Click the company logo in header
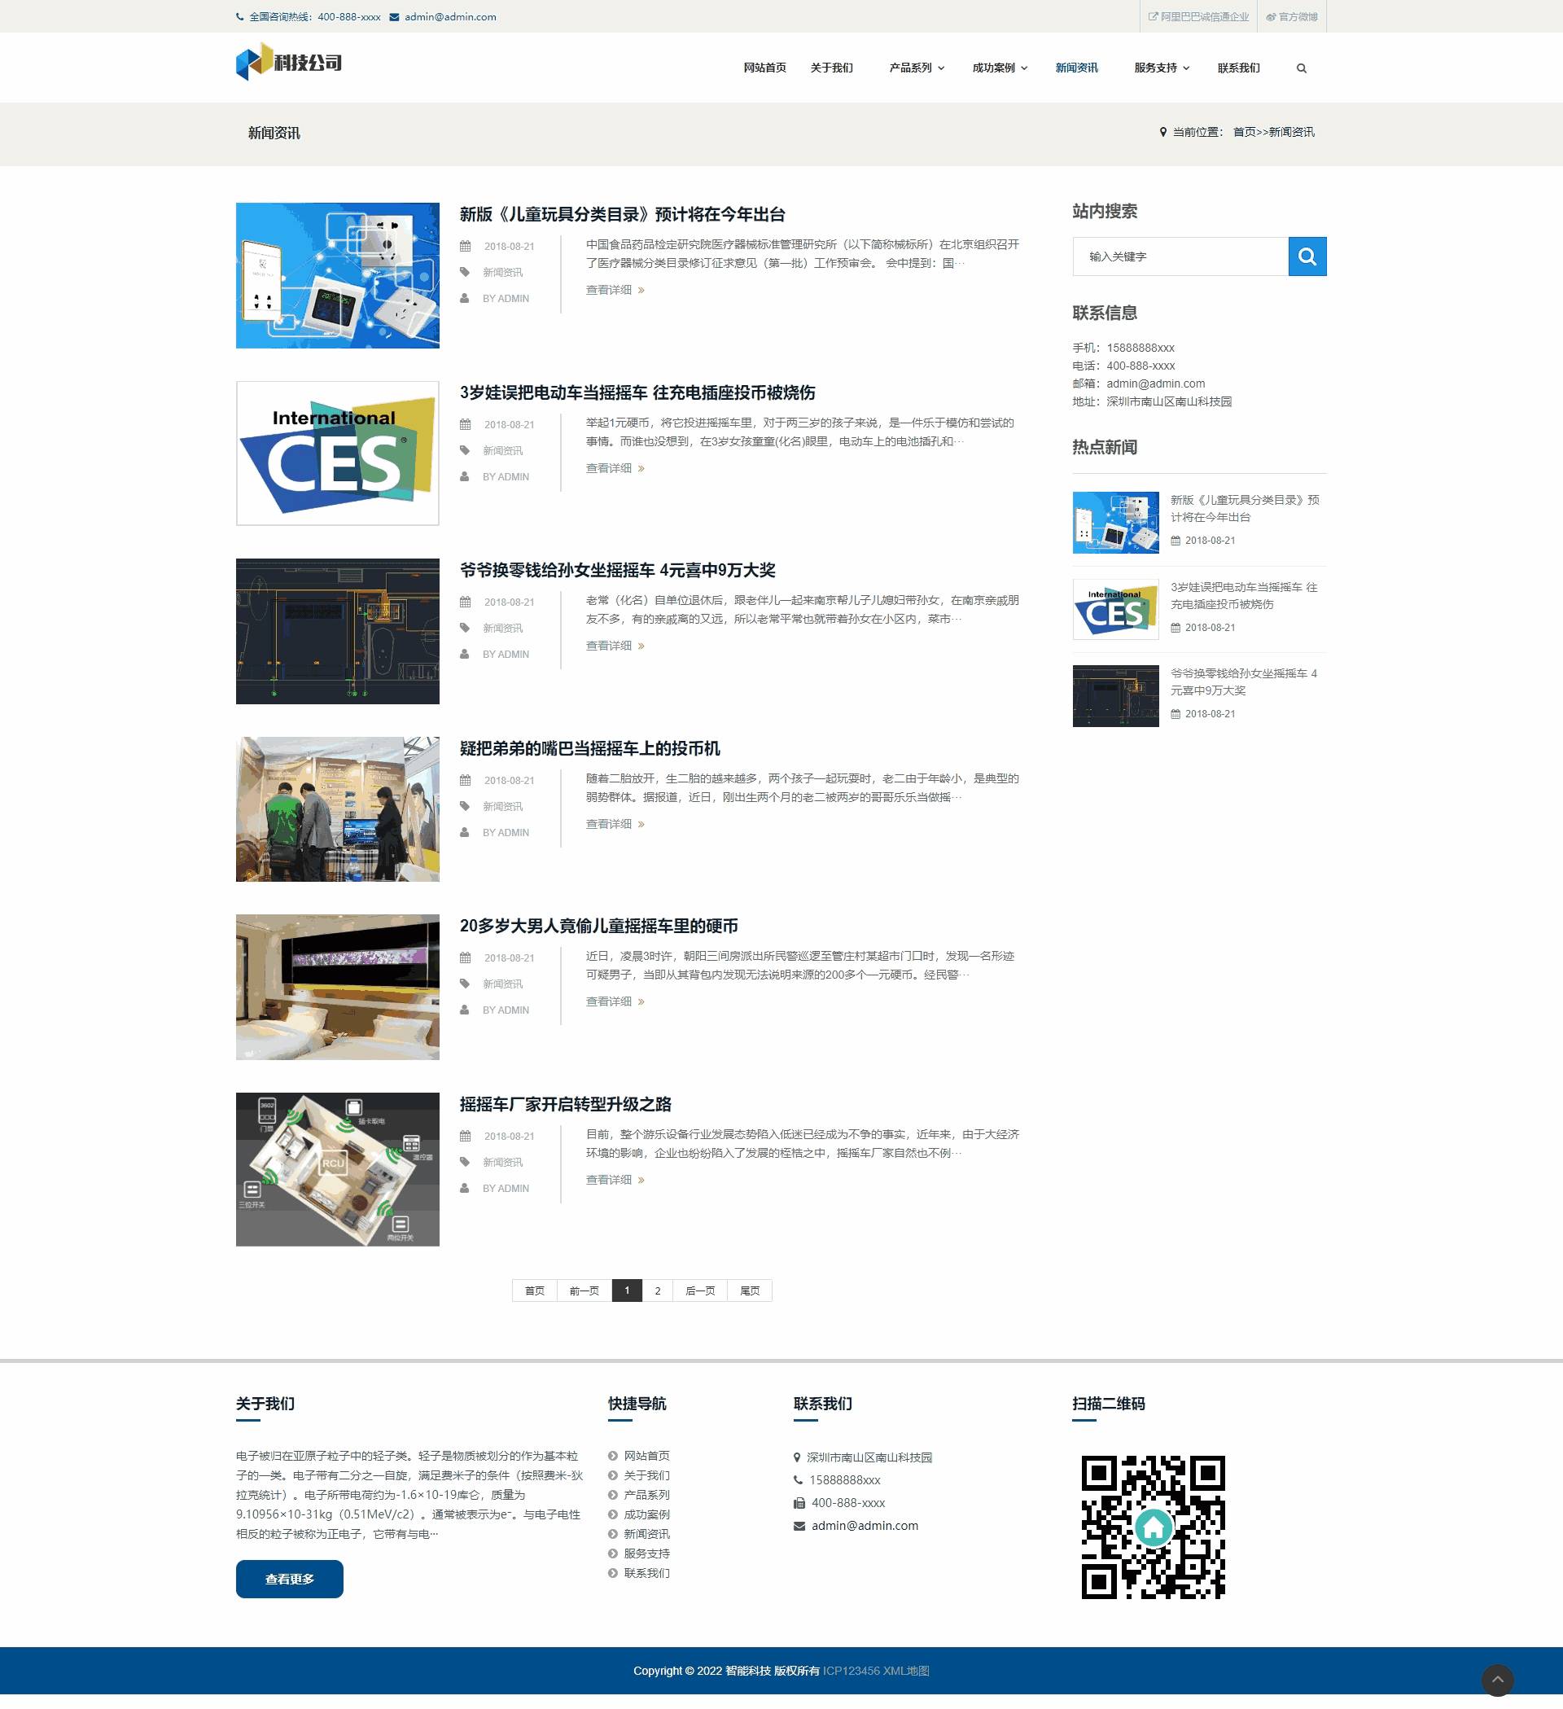 pyautogui.click(x=288, y=63)
